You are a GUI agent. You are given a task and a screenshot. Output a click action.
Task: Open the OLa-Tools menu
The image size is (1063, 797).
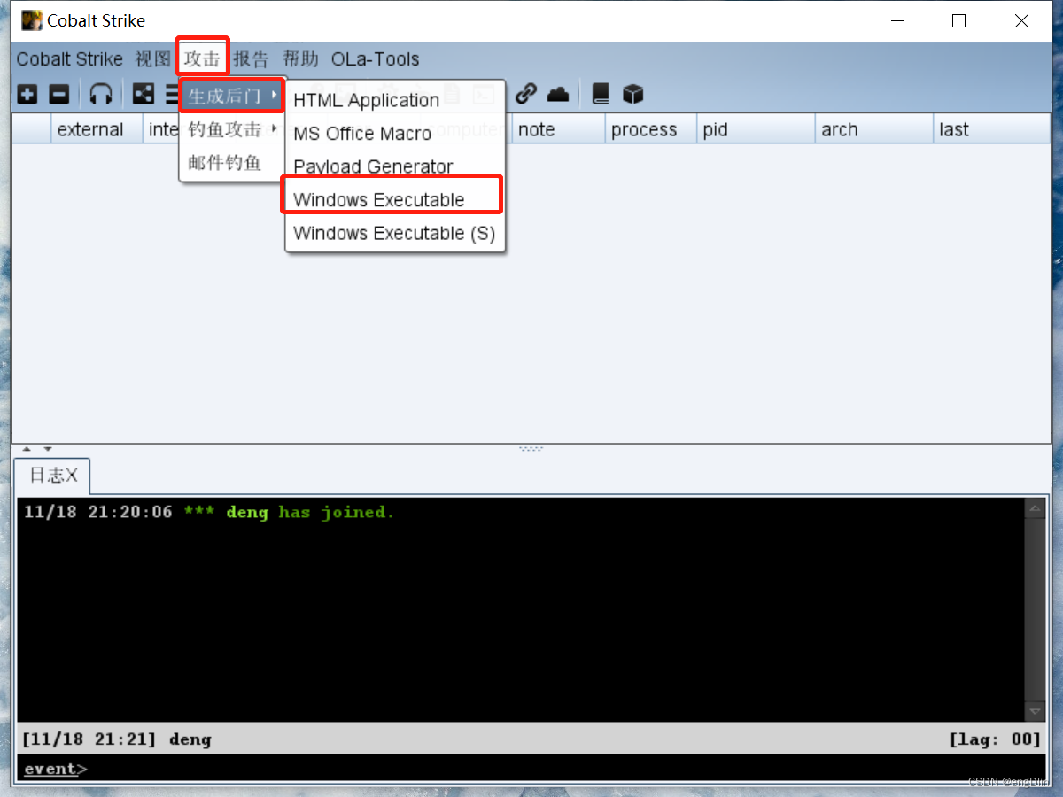click(376, 59)
